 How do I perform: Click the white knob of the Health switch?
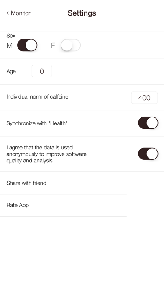click(152, 123)
